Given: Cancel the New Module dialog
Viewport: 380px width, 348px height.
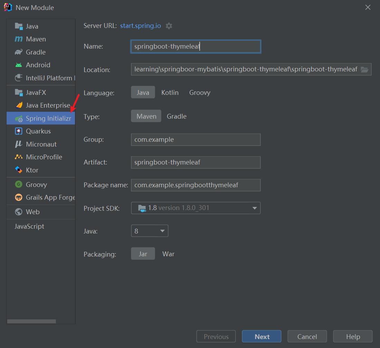Looking at the screenshot, I should (x=307, y=336).
